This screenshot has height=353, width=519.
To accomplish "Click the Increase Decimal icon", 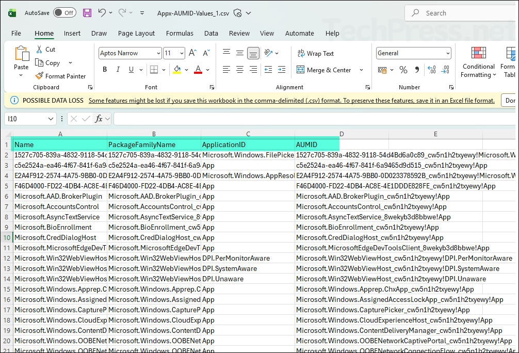I will click(x=431, y=69).
